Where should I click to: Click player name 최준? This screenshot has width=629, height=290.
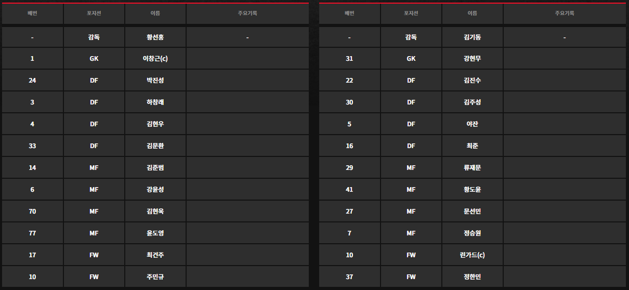(x=473, y=146)
